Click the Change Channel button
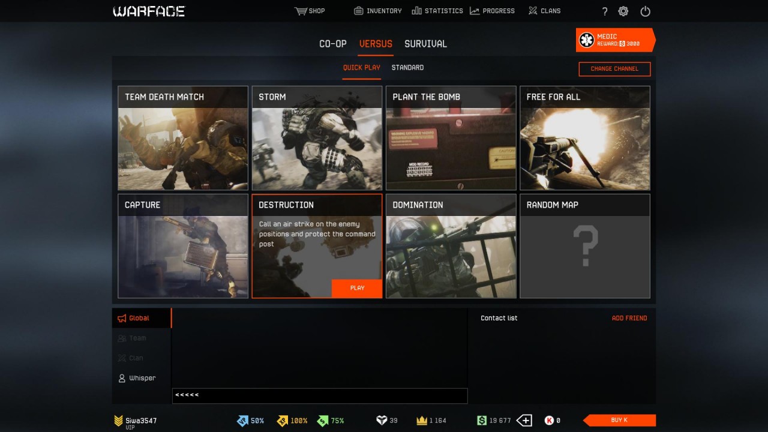The width and height of the screenshot is (768, 432). click(614, 69)
